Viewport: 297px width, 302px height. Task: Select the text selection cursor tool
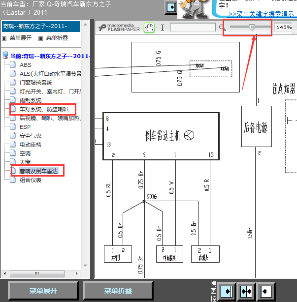[x=163, y=28]
